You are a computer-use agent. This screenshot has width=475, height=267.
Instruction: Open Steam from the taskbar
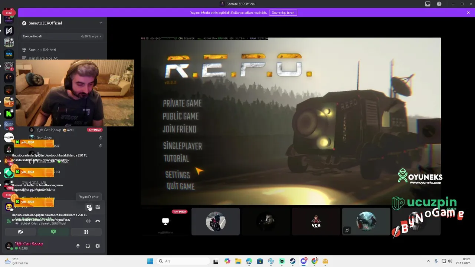(x=293, y=261)
